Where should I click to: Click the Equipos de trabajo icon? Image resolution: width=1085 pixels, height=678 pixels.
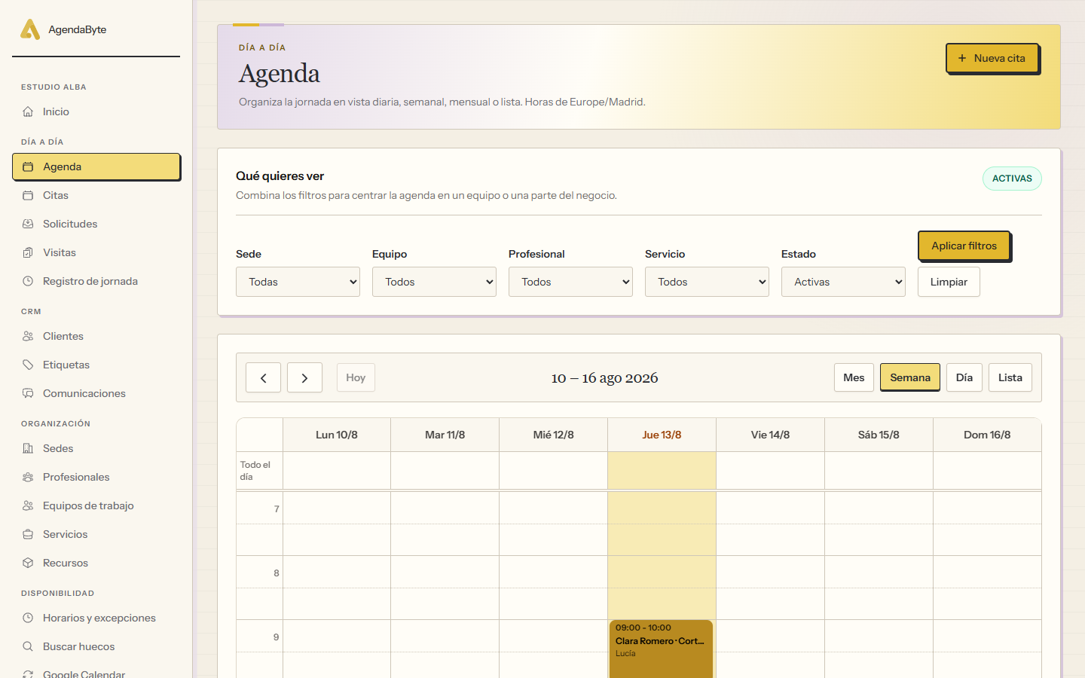coord(28,505)
